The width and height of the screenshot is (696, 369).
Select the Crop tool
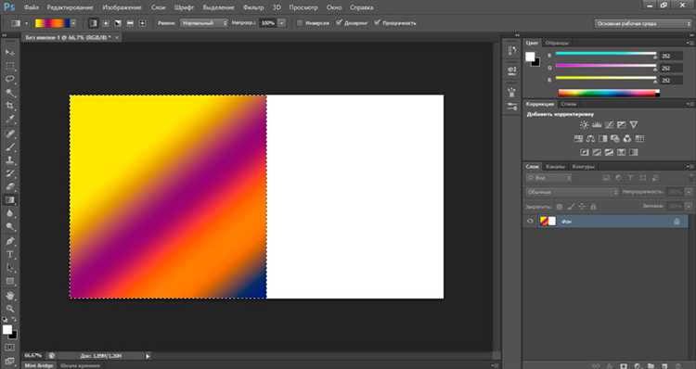coord(10,106)
